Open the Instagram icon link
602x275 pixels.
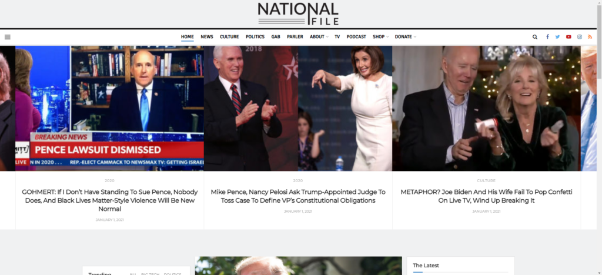coord(580,37)
